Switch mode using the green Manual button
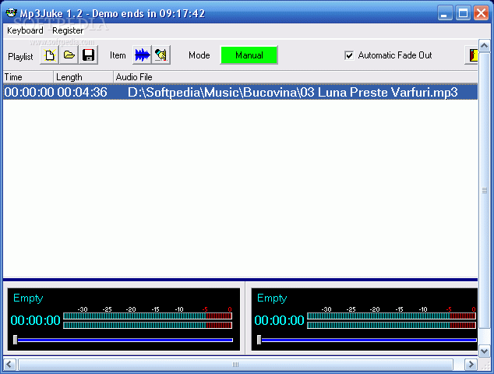The image size is (494, 374). (x=249, y=55)
